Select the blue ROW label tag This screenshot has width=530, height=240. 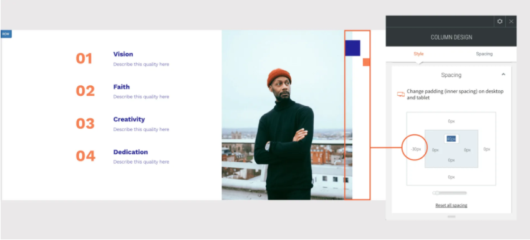coord(6,34)
